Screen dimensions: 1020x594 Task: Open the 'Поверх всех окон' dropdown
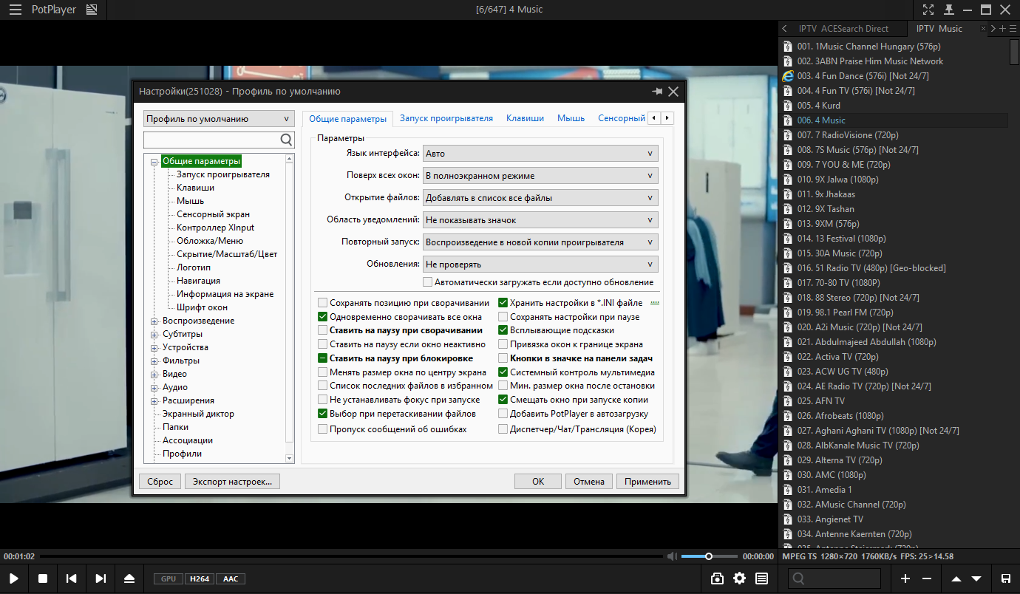point(540,176)
